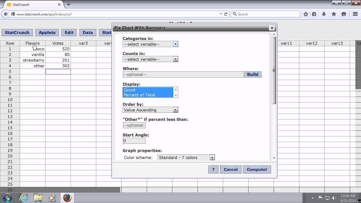
Task: Select the cell containing strawberry
Action: [x=32, y=60]
